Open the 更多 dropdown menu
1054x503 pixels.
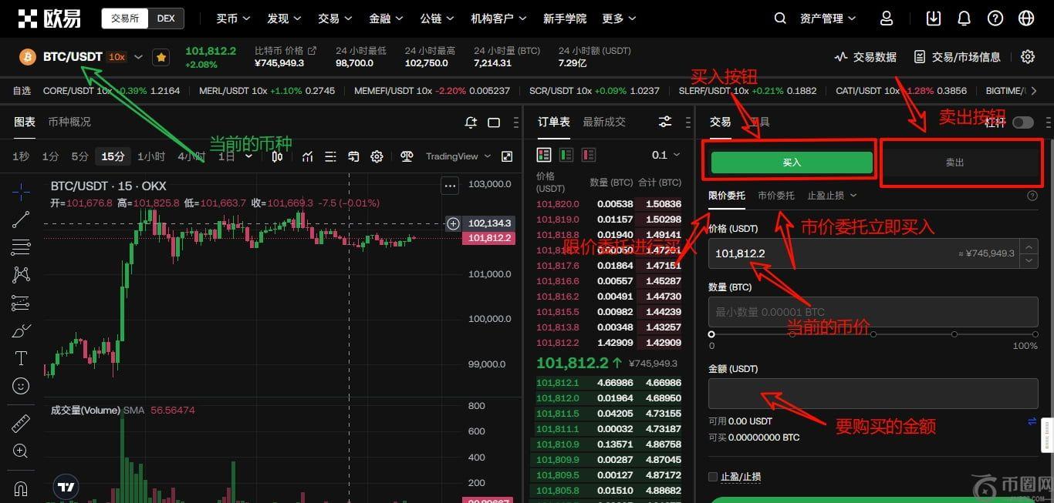[x=619, y=18]
